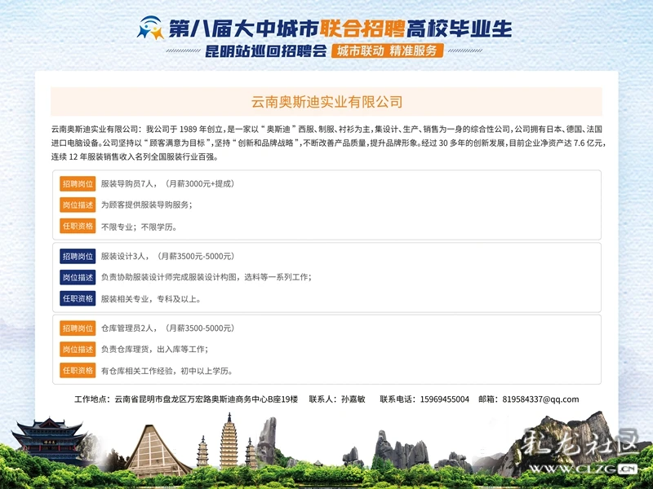Click the subtitle 昆明站巡回招聘会
The height and width of the screenshot is (489, 653).
pyautogui.click(x=266, y=51)
